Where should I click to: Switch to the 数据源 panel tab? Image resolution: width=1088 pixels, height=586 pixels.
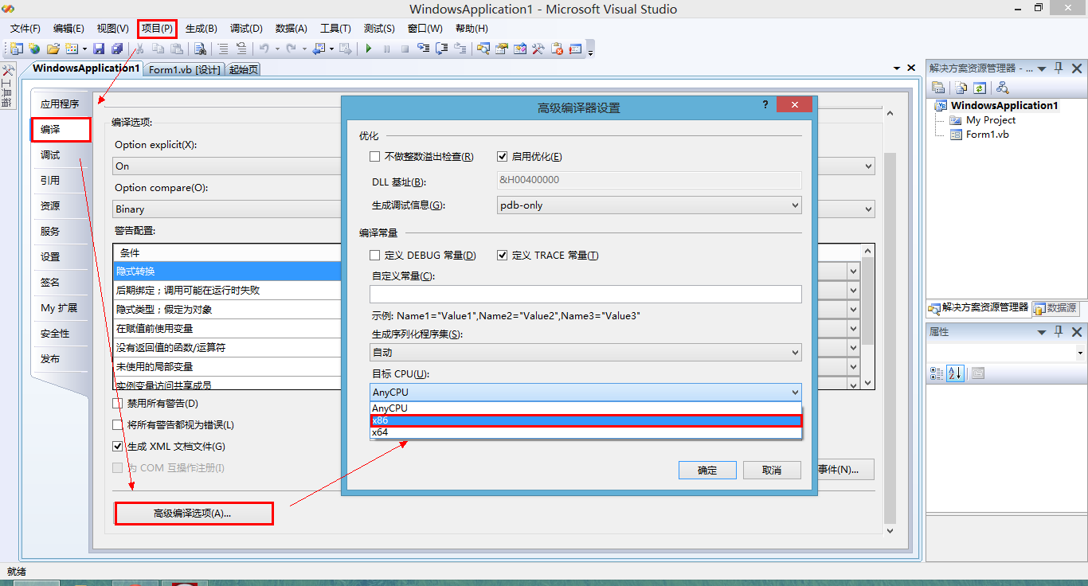pos(1055,307)
